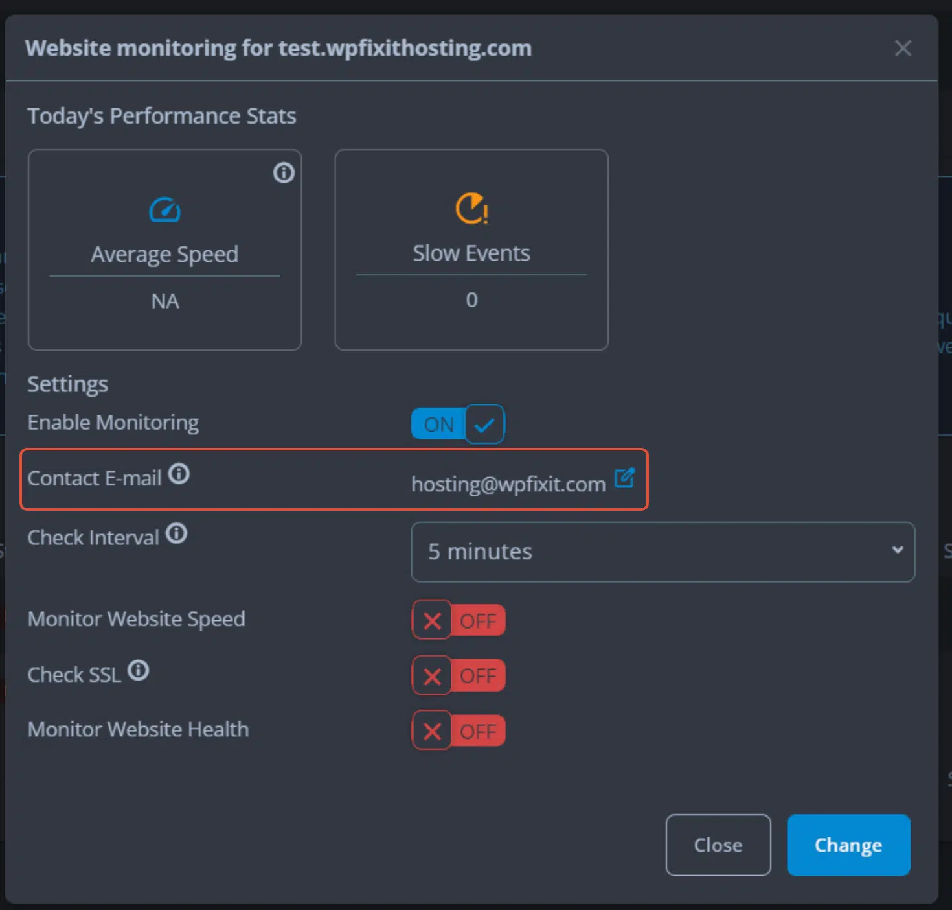Screen dimensions: 952x910
Task: Click the Check SSL info icon
Action: point(138,670)
